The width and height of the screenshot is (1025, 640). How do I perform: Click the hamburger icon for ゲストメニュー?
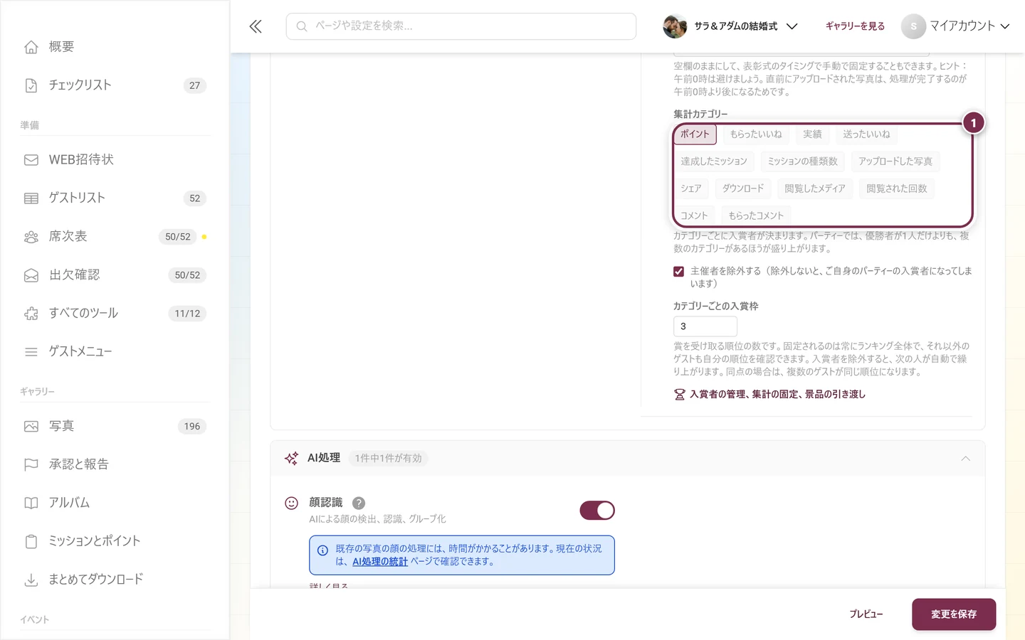[x=31, y=352]
